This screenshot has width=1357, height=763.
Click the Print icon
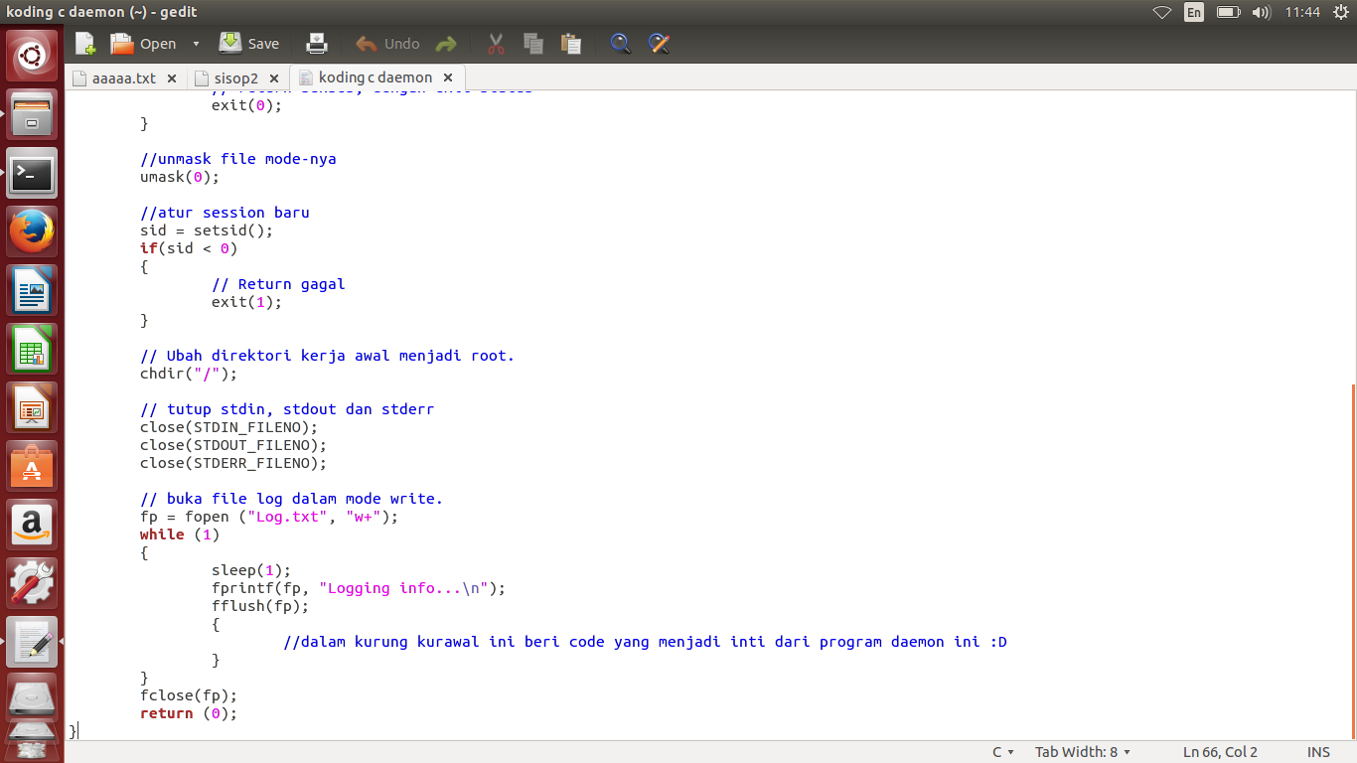pyautogui.click(x=316, y=44)
